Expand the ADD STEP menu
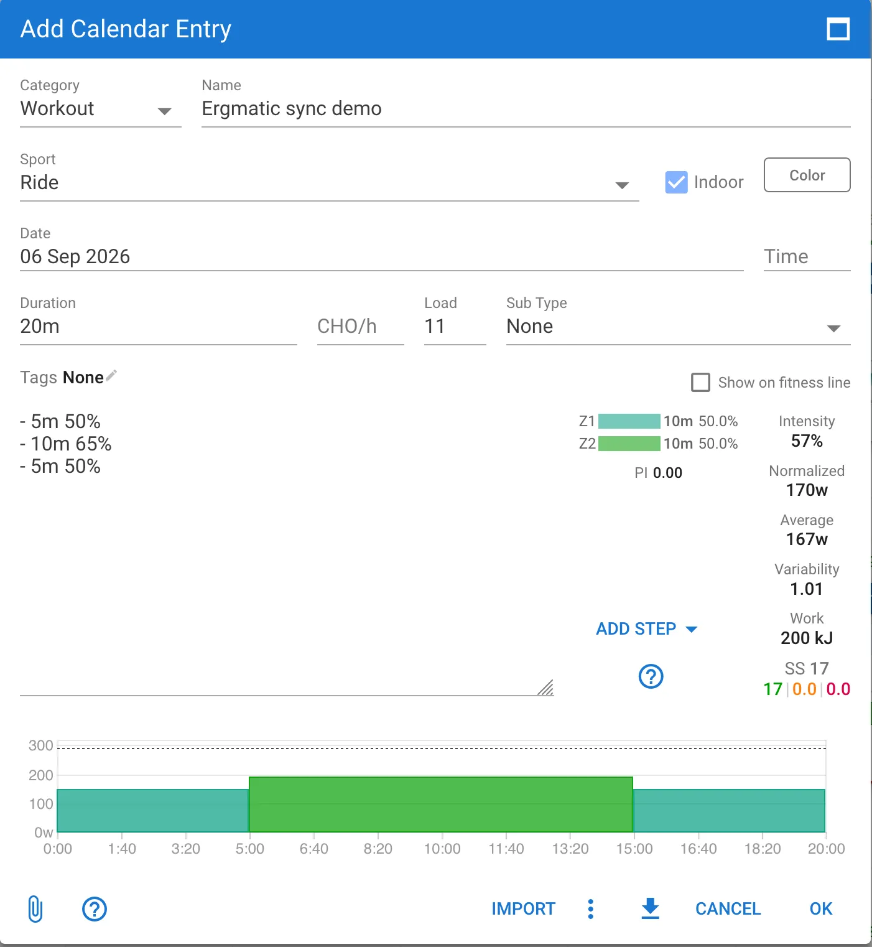The height and width of the screenshot is (947, 872). tap(647, 628)
